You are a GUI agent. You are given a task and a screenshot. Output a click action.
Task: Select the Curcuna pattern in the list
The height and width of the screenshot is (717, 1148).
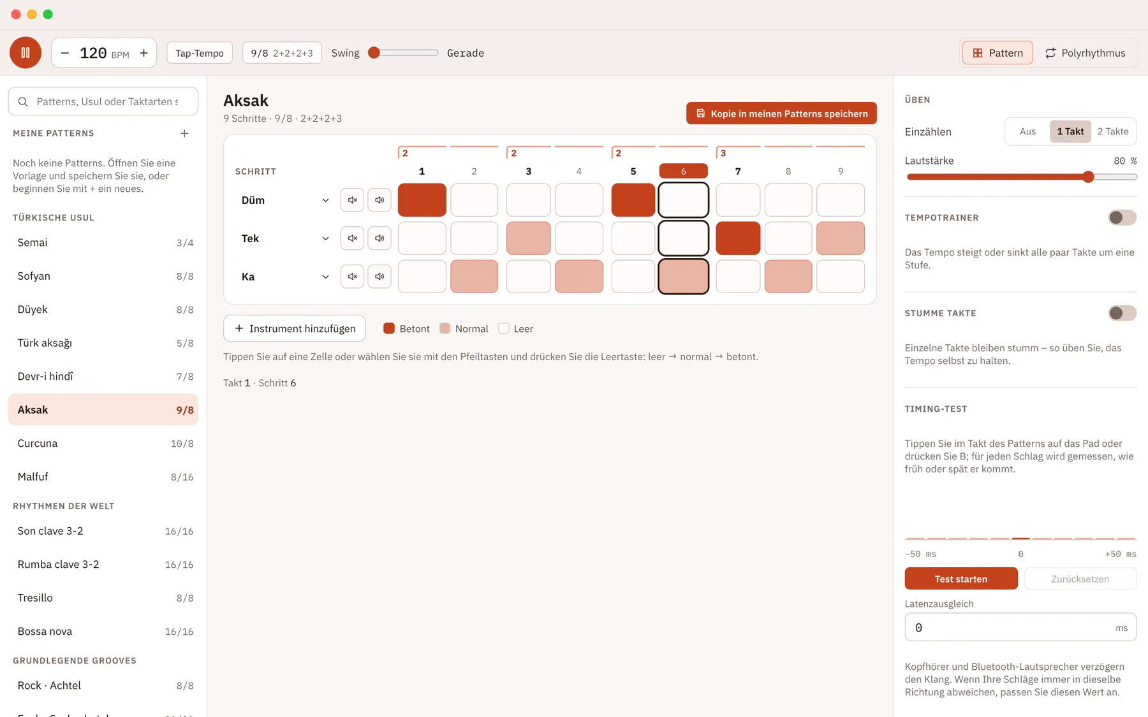click(103, 444)
